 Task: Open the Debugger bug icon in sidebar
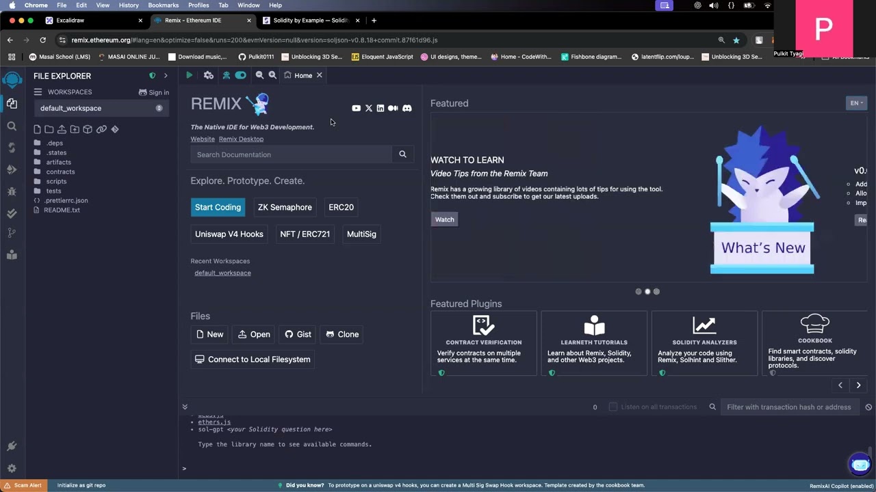coord(12,192)
